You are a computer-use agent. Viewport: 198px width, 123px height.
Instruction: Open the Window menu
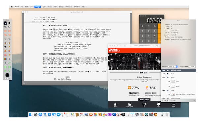point(77,7)
